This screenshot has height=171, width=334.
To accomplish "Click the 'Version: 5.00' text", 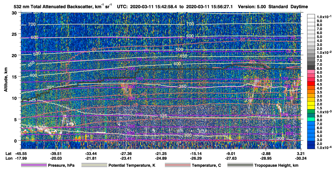I will point(252,7).
